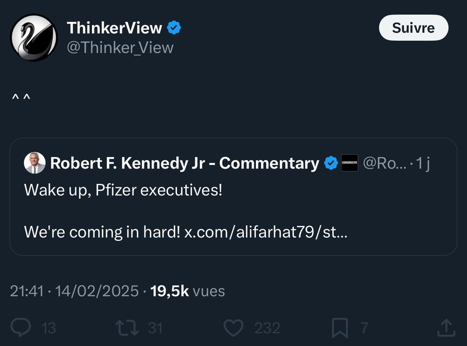
Task: Click the ThinkerView display name
Action: pos(114,28)
